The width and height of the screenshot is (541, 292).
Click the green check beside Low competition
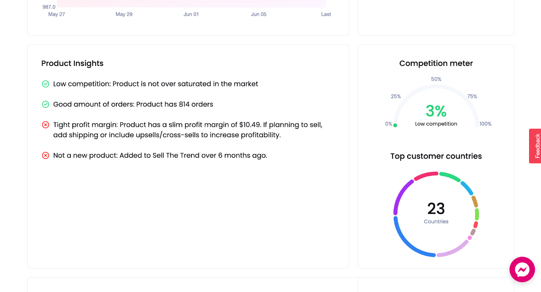click(x=46, y=84)
